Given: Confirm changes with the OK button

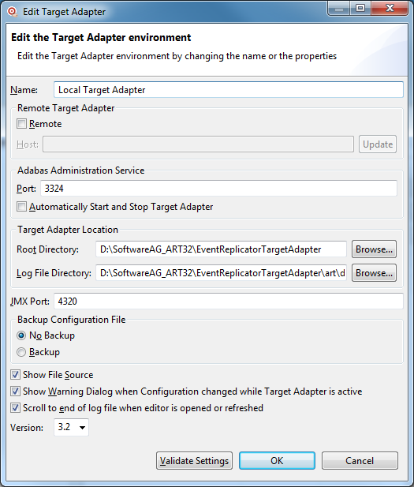Looking at the screenshot, I should (x=277, y=461).
